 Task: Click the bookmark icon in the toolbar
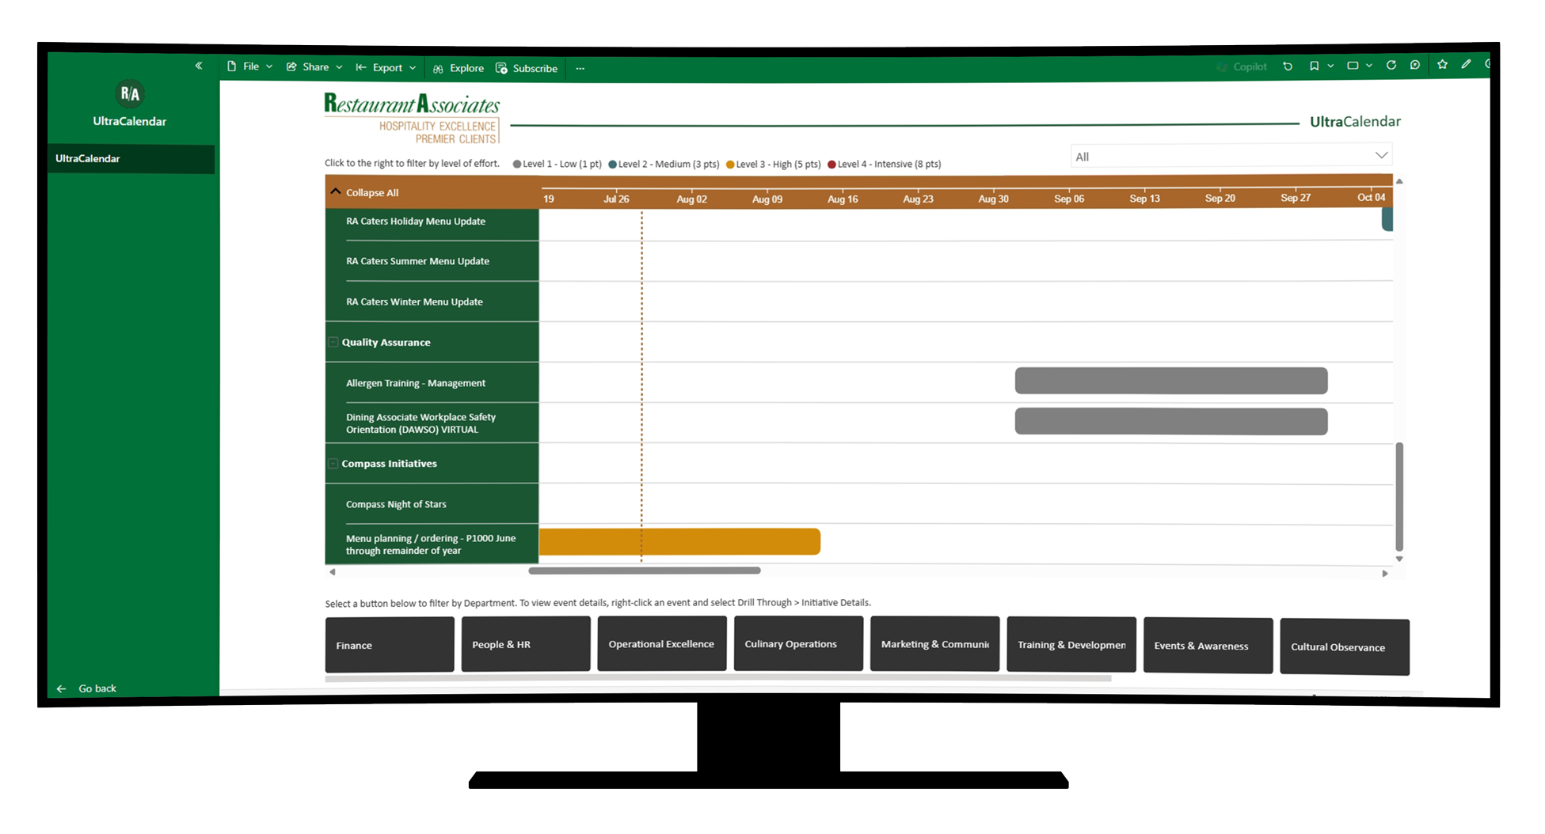[1314, 66]
